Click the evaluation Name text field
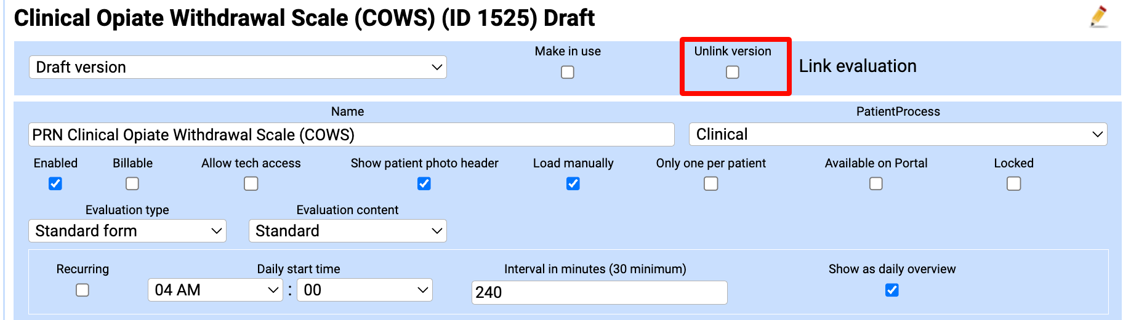This screenshot has height=320, width=1139. [351, 135]
